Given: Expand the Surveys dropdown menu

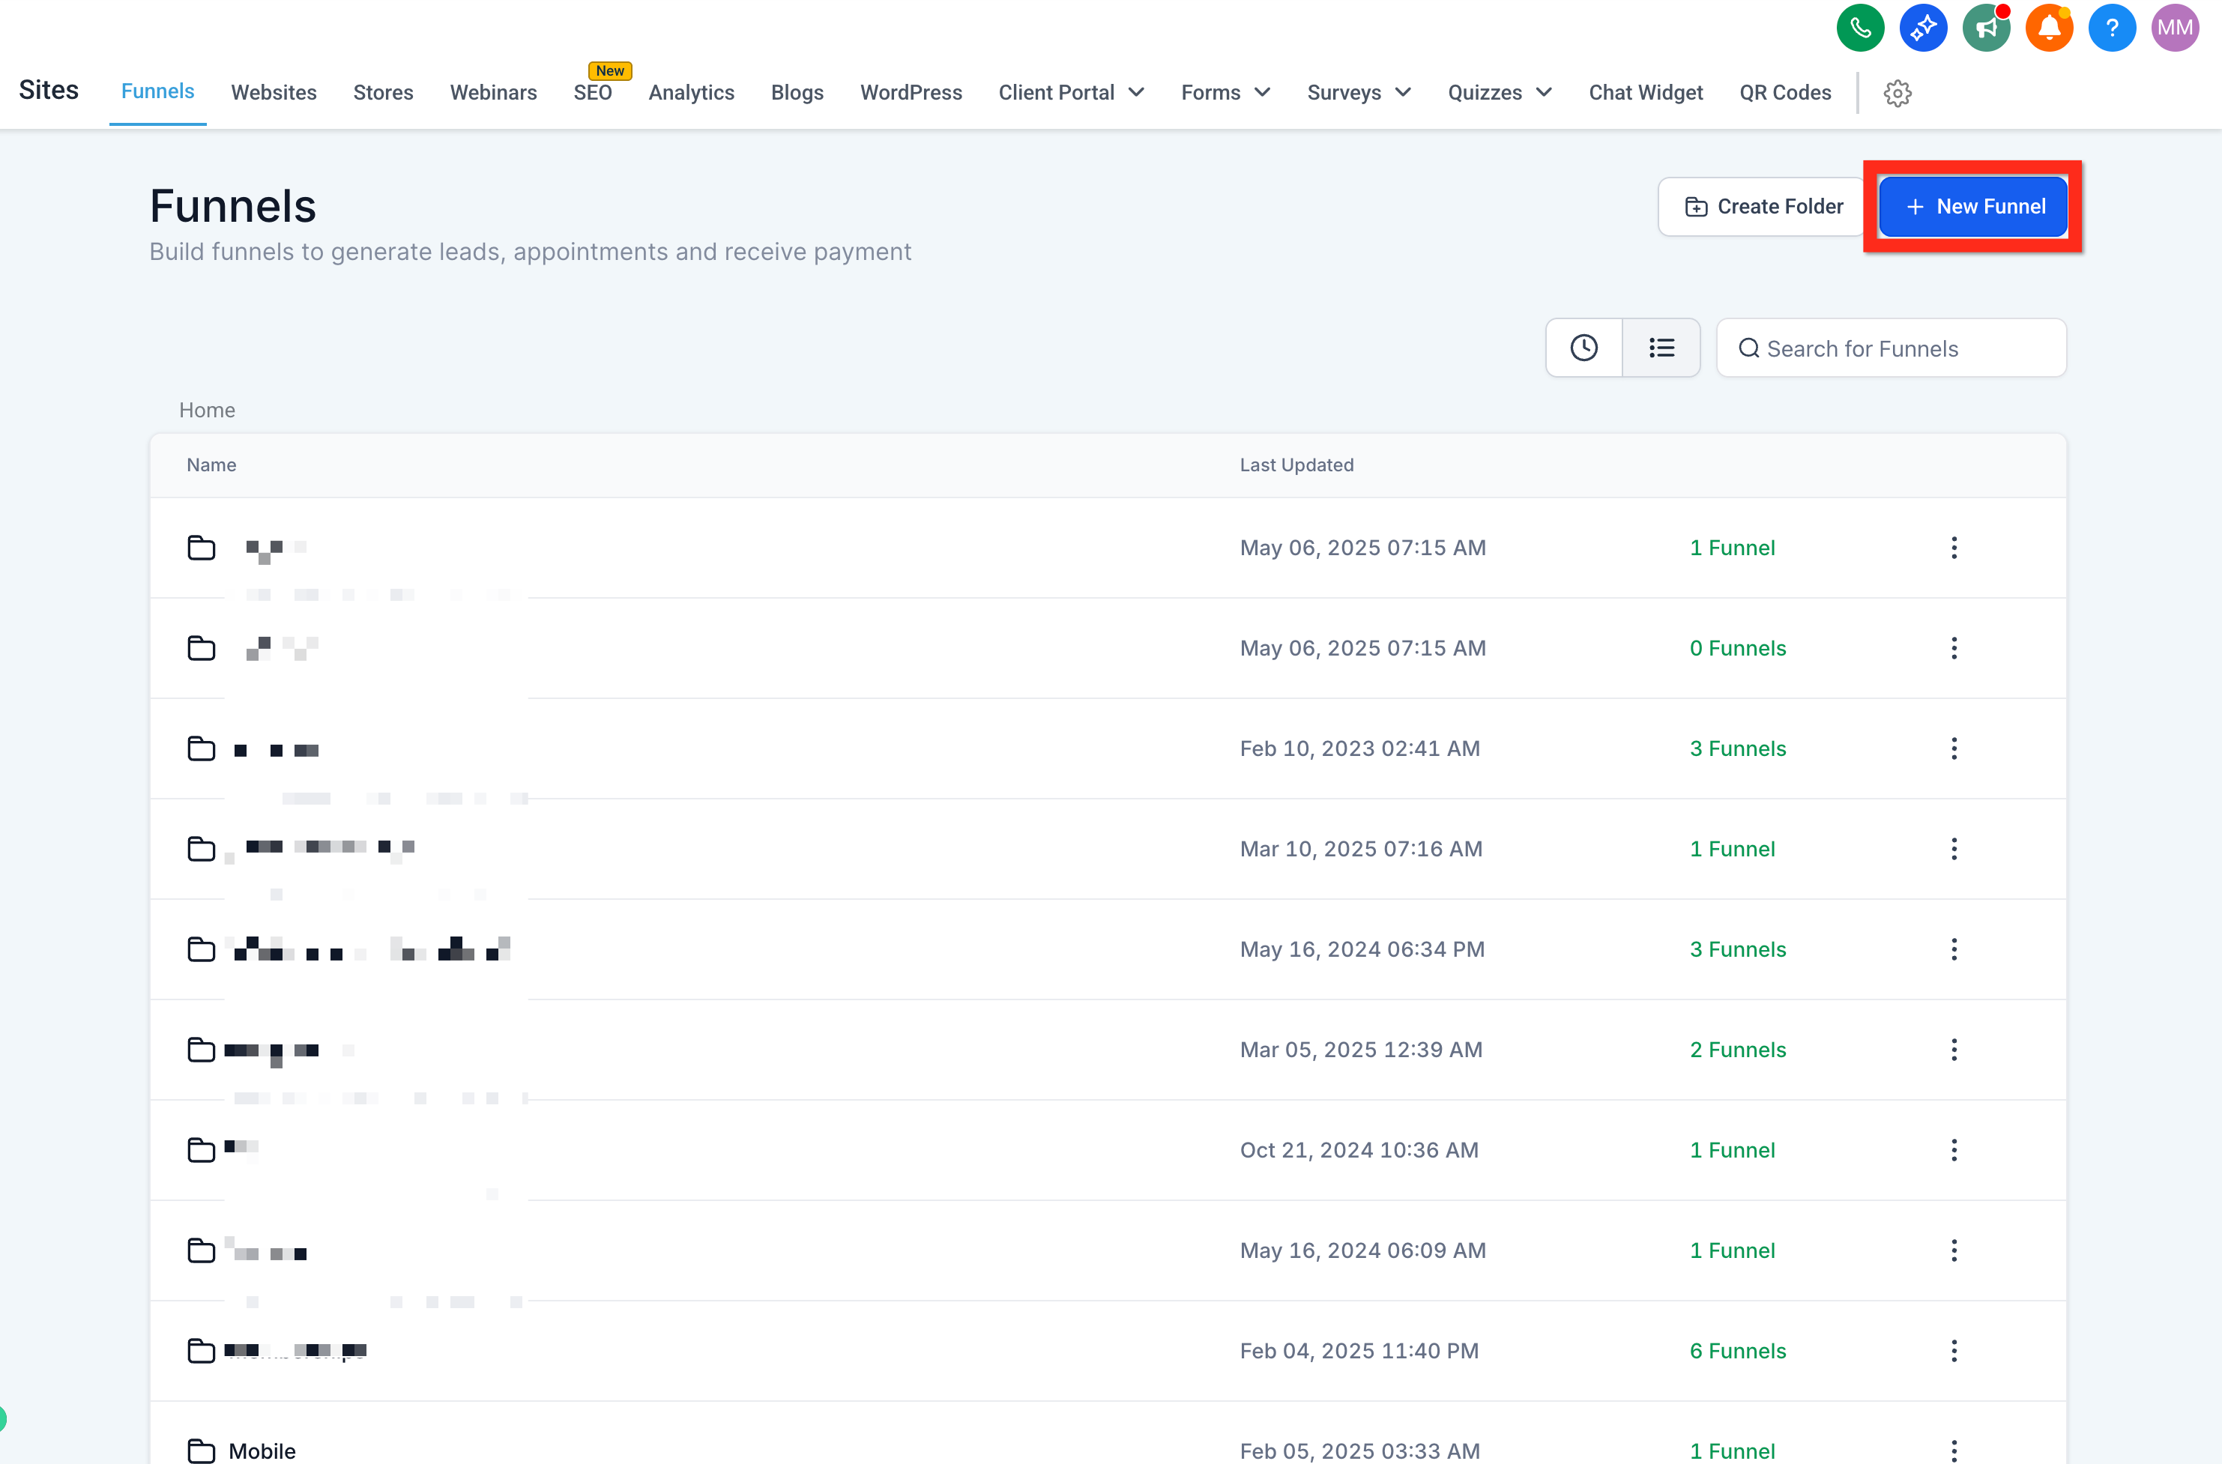Looking at the screenshot, I should (x=1359, y=92).
